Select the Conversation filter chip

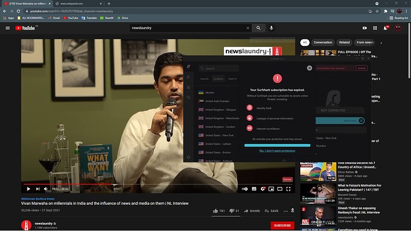(x=323, y=42)
